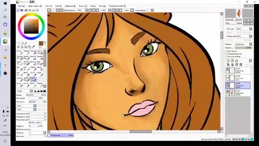Select layer Слой2 in layer list
Screen dimensions: 259x146
238,71
